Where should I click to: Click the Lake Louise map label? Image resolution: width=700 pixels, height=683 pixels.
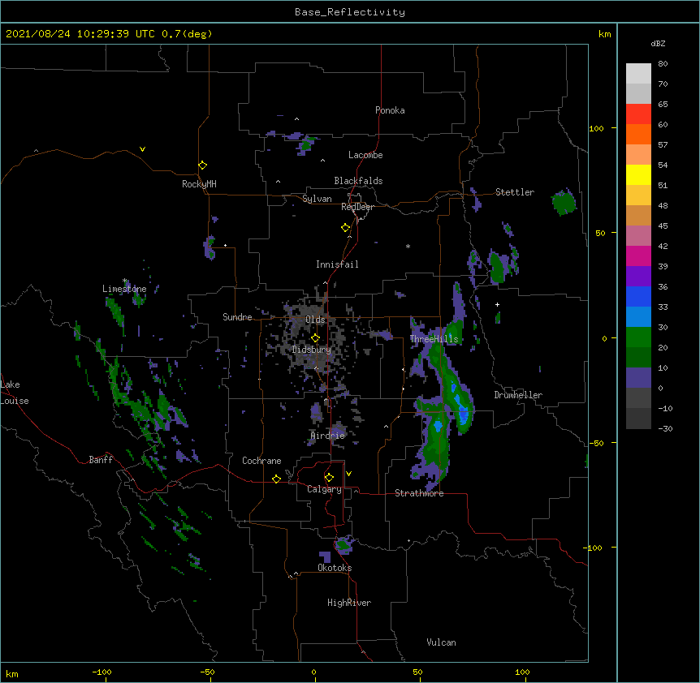[x=15, y=393]
